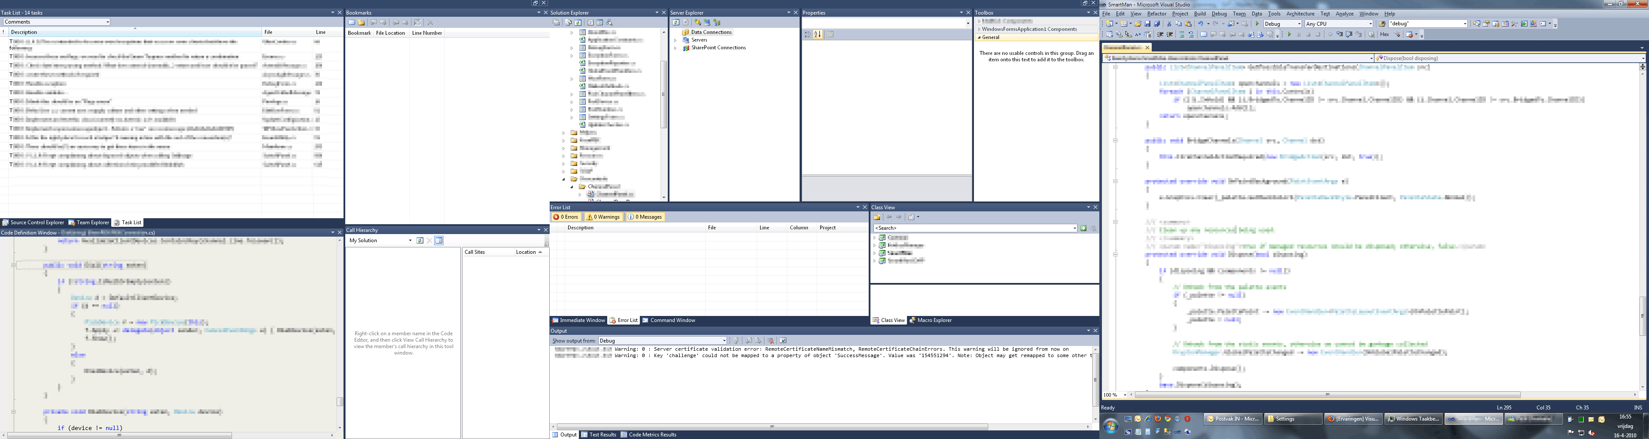Click the Connect to Server icon in Server Explorer
The height and width of the screenshot is (439, 1649).
[707, 22]
